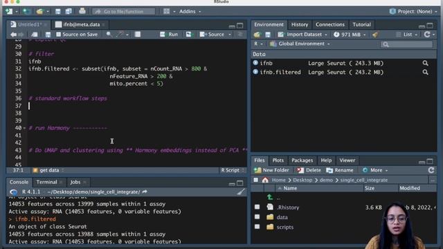This screenshot has width=443, height=249.
Task: Re-run previous code region
Action: pos(188,35)
